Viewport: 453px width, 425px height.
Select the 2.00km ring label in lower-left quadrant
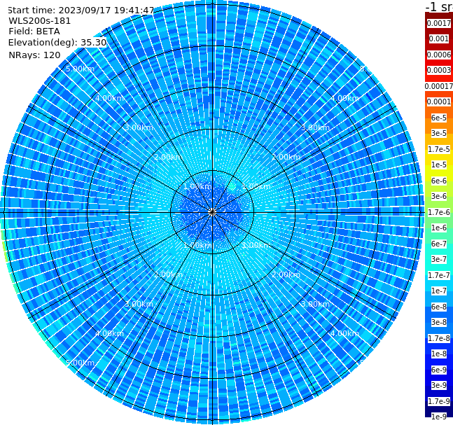pos(168,274)
